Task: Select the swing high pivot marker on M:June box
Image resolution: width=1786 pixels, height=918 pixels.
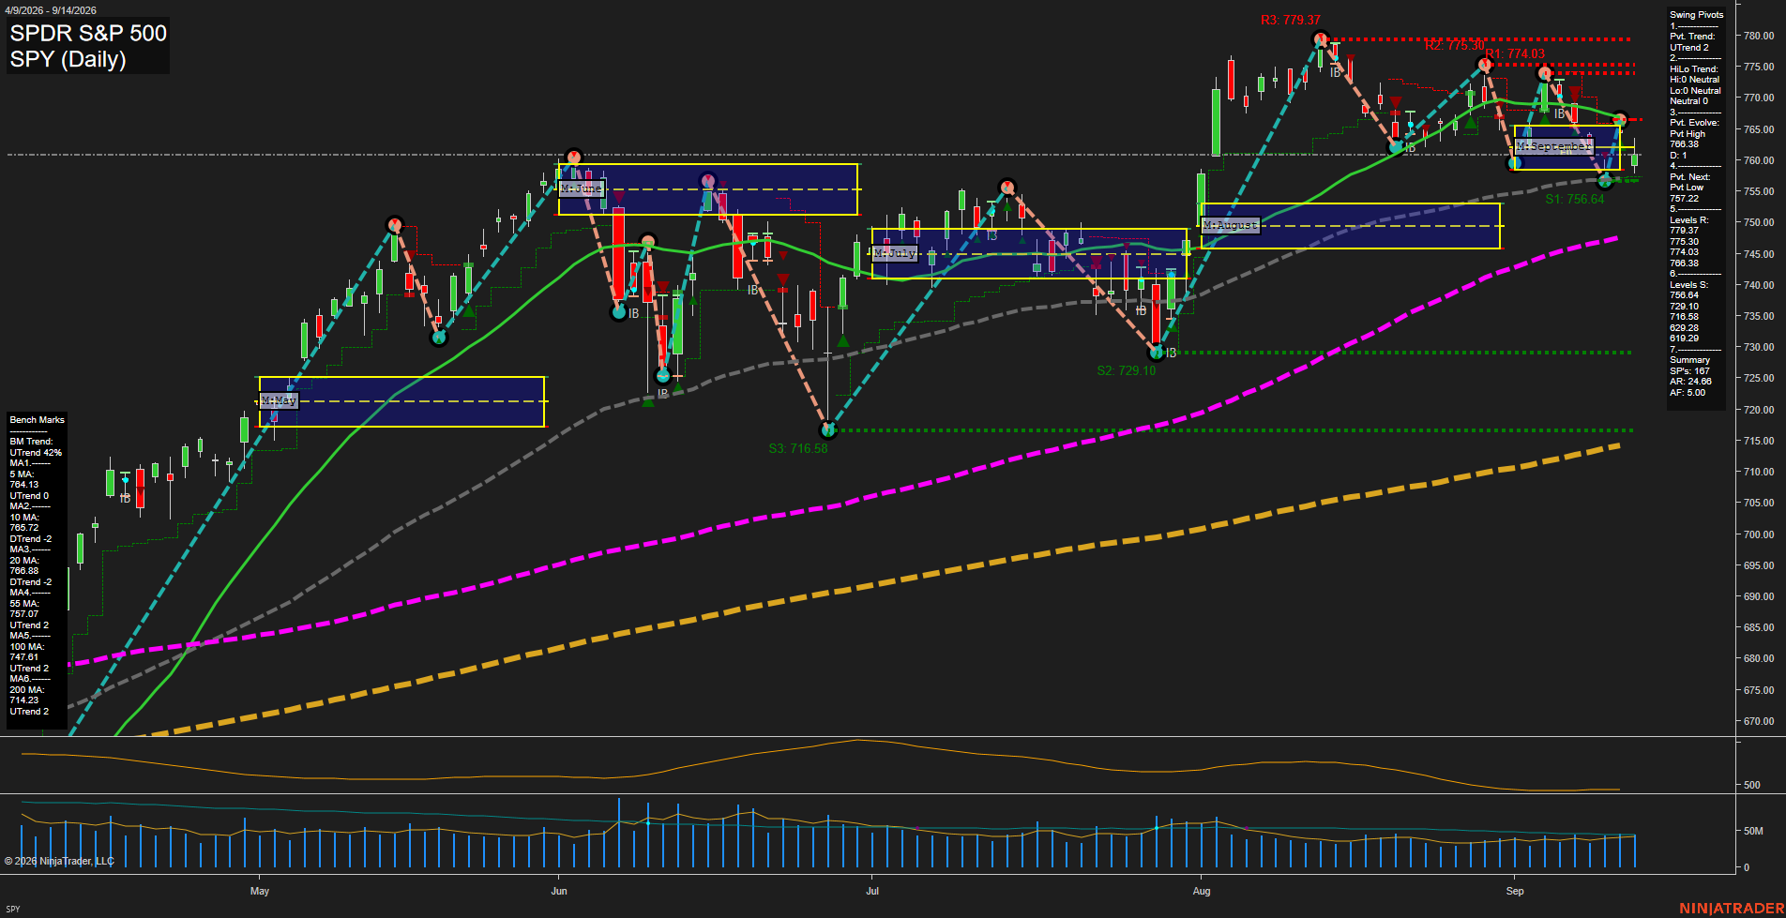Action: (x=574, y=157)
